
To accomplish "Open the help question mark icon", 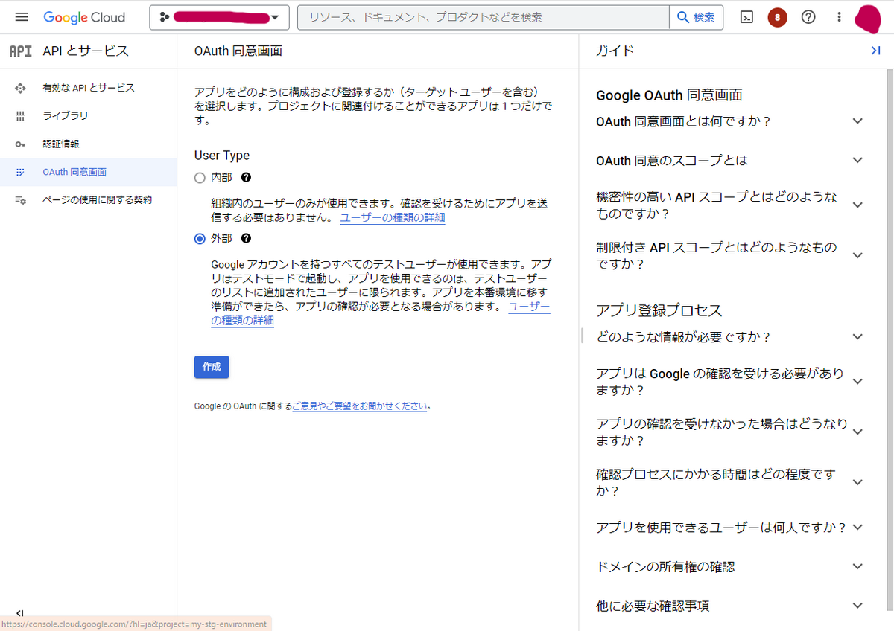I will 808,17.
